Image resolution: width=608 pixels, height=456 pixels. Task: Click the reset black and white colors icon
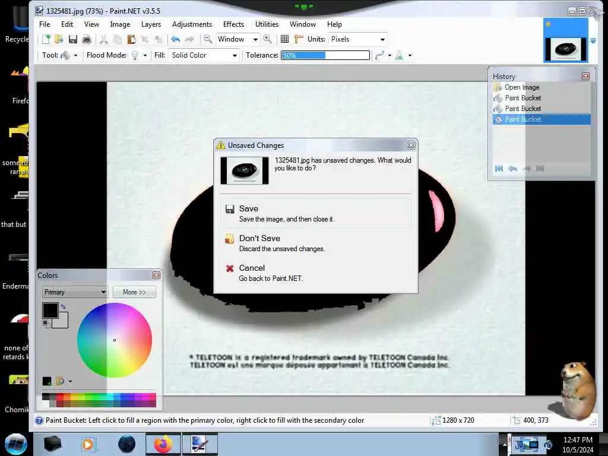pyautogui.click(x=46, y=324)
